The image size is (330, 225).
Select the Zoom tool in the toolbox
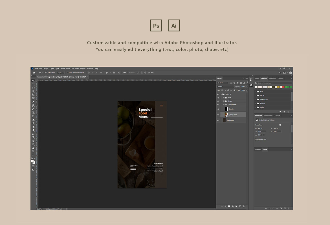click(x=33, y=152)
